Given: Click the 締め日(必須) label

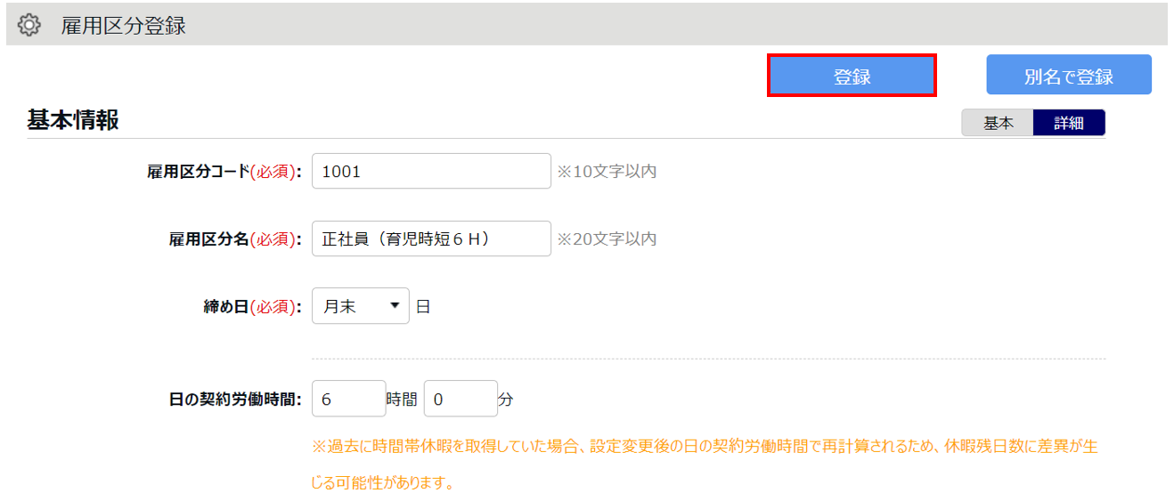Looking at the screenshot, I should pyautogui.click(x=253, y=307).
